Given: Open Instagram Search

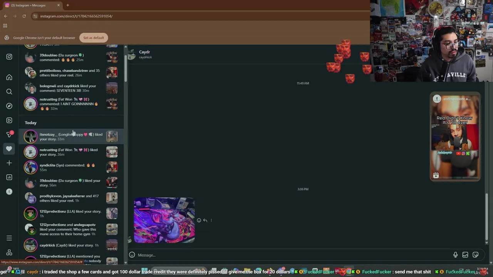Looking at the screenshot, I should click(x=9, y=92).
